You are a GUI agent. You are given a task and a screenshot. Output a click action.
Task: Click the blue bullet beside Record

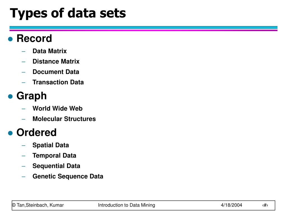(10, 39)
